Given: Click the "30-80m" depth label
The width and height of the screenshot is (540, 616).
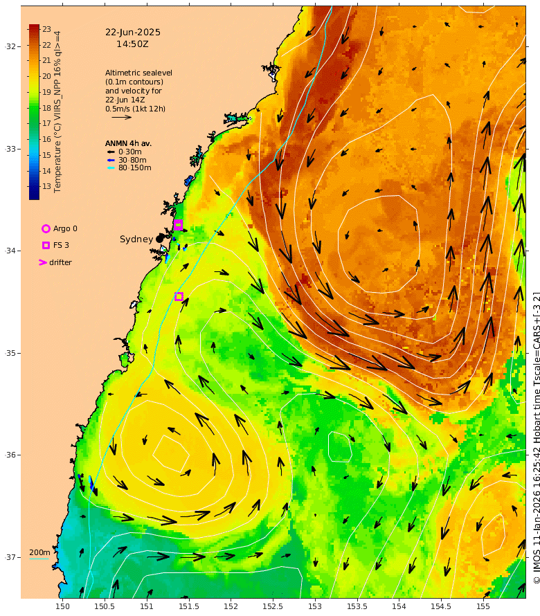Looking at the screenshot, I should tap(132, 160).
